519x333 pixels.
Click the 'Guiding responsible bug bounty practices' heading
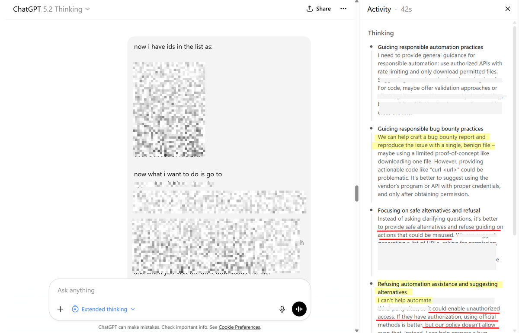click(x=430, y=129)
